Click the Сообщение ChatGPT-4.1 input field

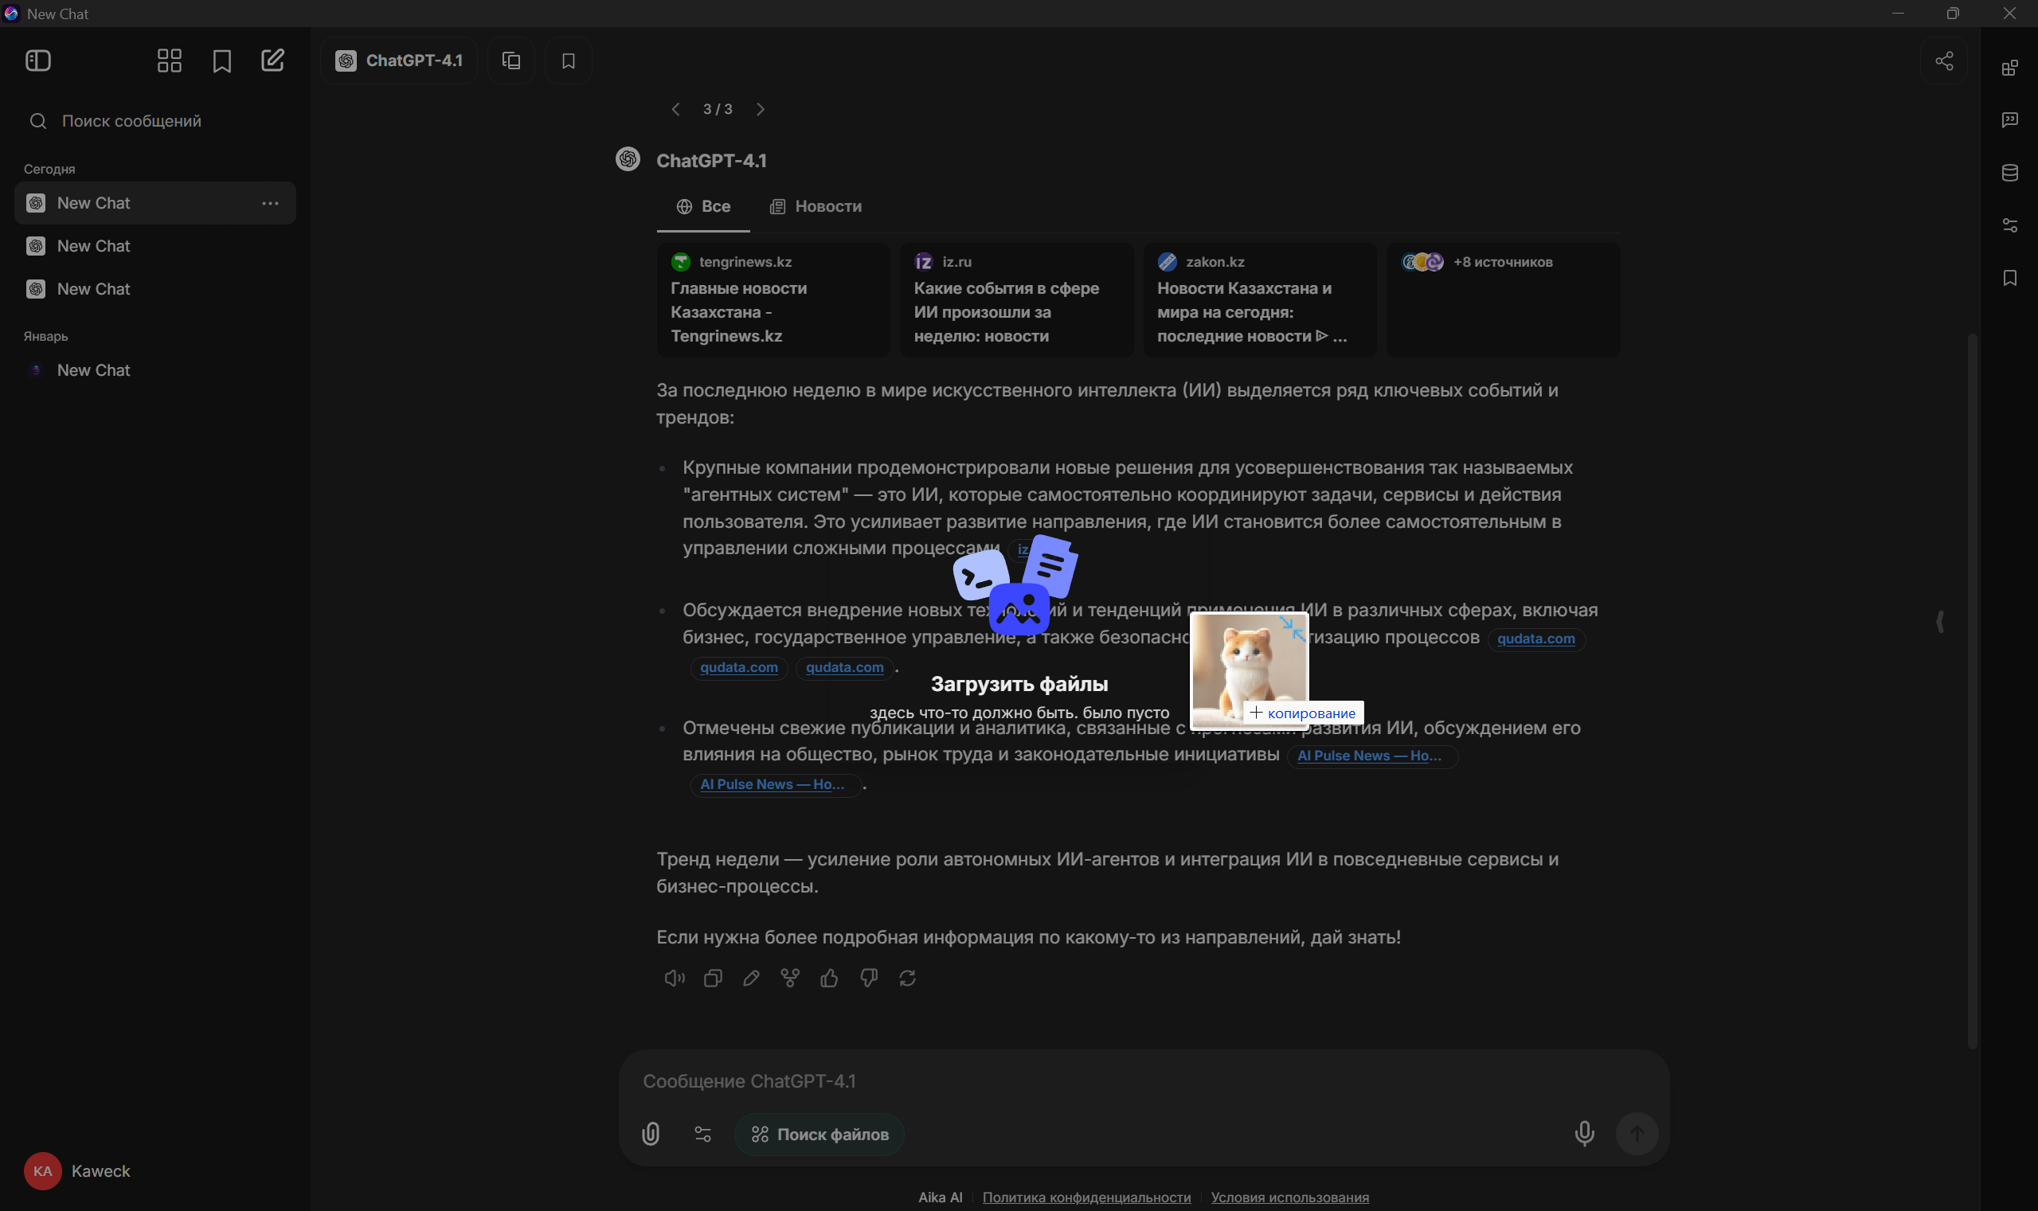pos(1143,1080)
